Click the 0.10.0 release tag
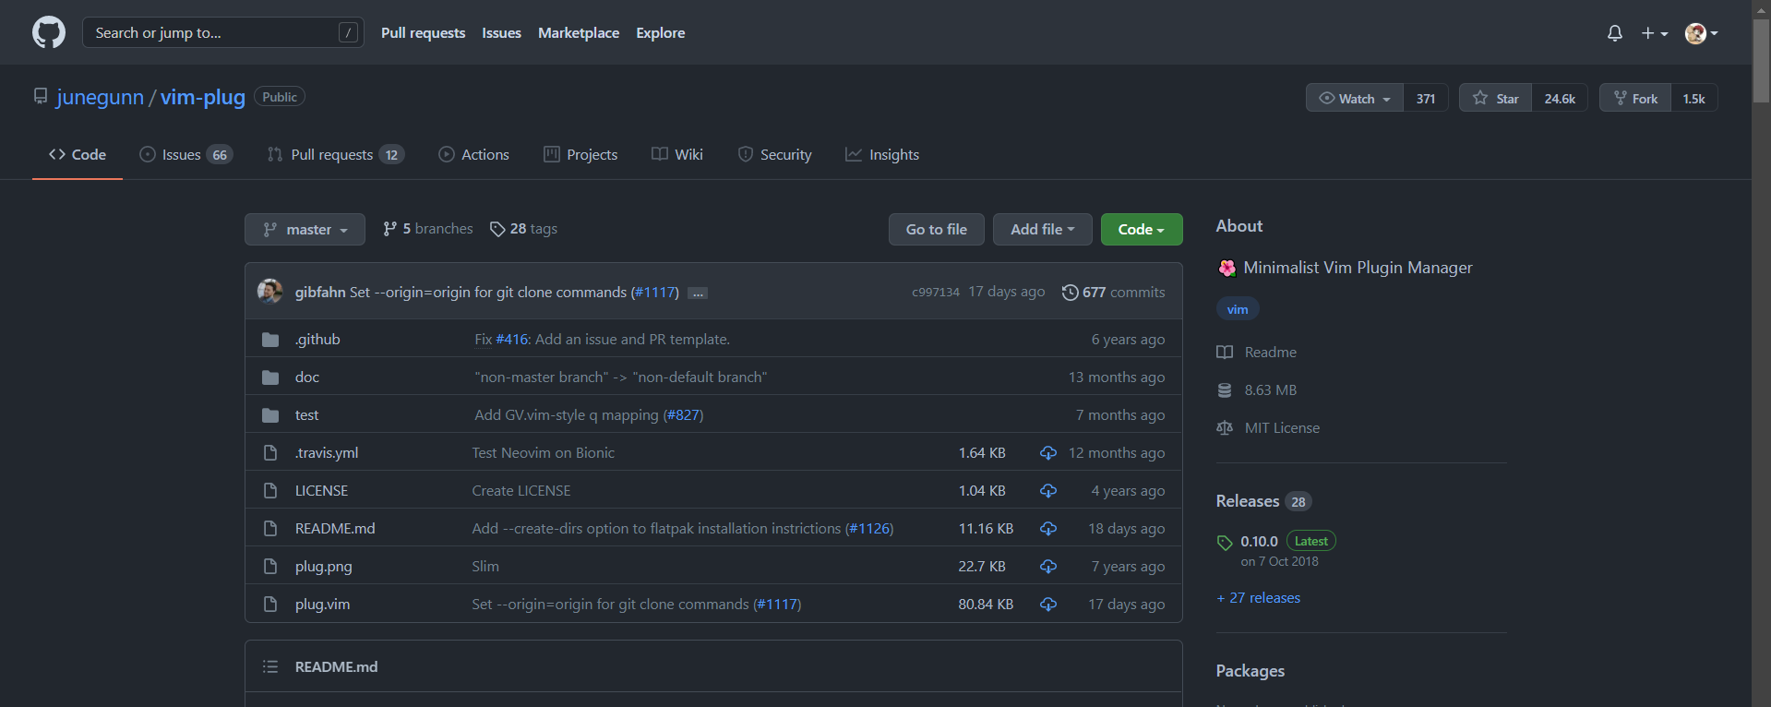Viewport: 1771px width, 707px height. [1259, 542]
